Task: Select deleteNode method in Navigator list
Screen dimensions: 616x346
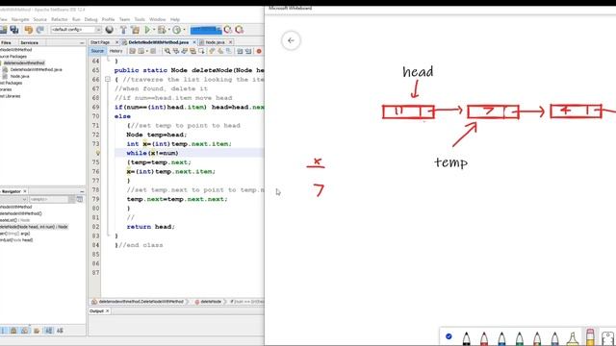Action: (x=35, y=227)
